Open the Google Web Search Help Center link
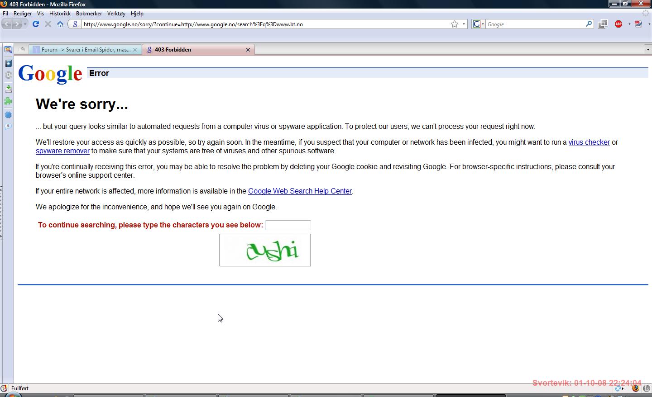The image size is (652, 397). pyautogui.click(x=300, y=191)
